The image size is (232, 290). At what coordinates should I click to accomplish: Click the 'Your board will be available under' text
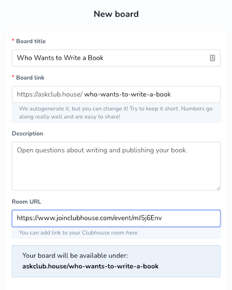tap(75, 255)
